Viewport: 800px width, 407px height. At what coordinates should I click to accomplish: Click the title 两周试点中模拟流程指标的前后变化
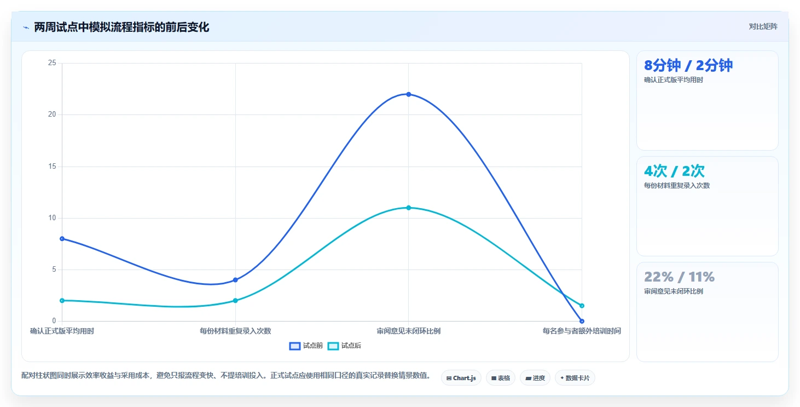(121, 27)
